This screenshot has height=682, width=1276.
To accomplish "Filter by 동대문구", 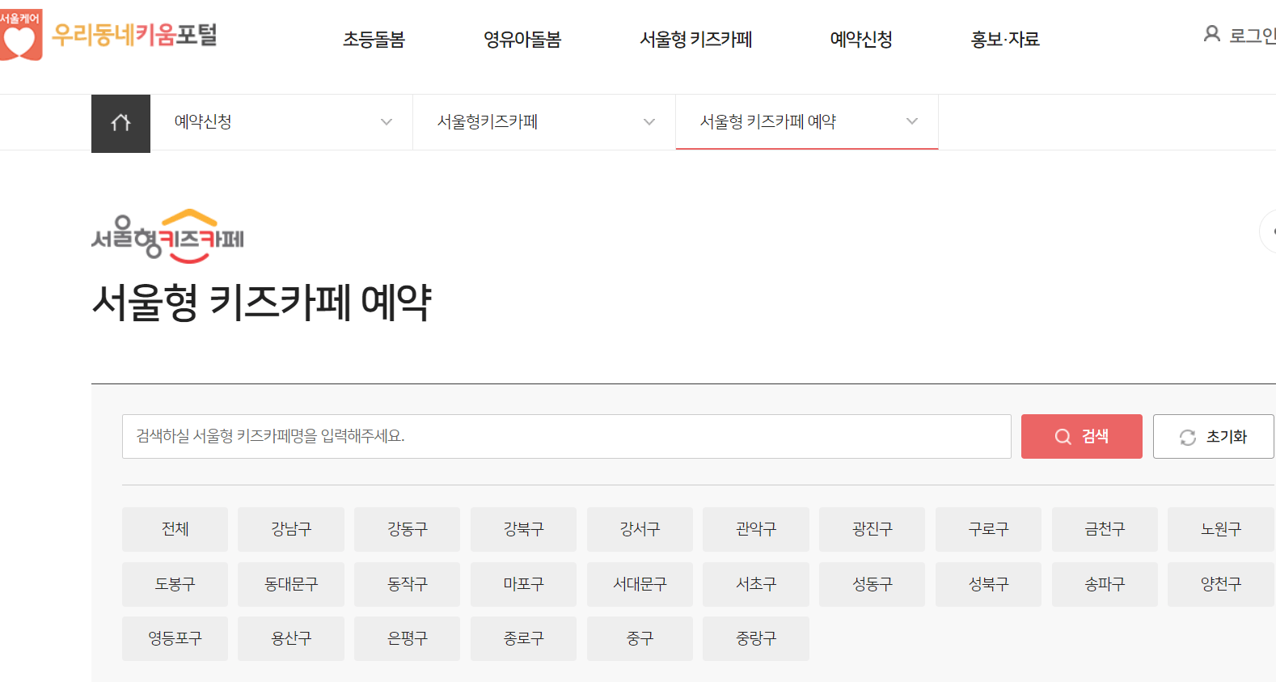I will pos(291,584).
